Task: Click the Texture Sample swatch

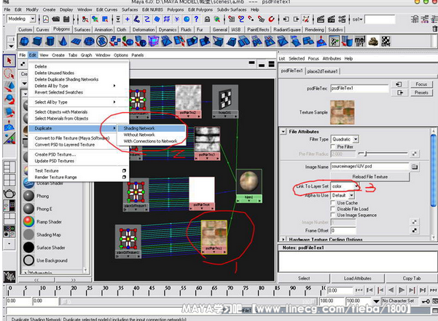Action: [343, 112]
